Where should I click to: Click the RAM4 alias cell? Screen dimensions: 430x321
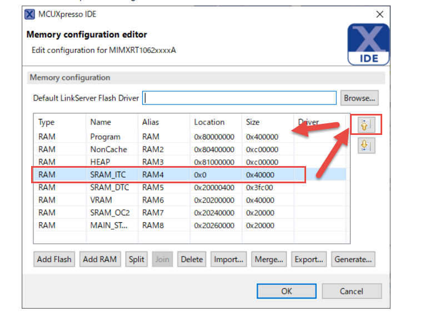click(x=153, y=174)
